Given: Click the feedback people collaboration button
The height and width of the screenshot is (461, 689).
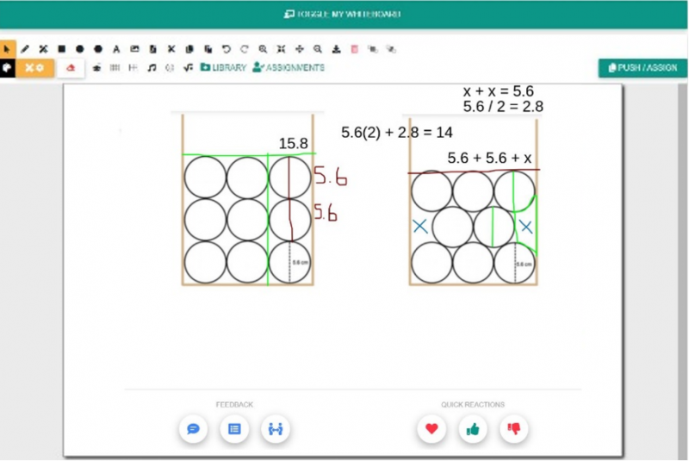Looking at the screenshot, I should 276,428.
